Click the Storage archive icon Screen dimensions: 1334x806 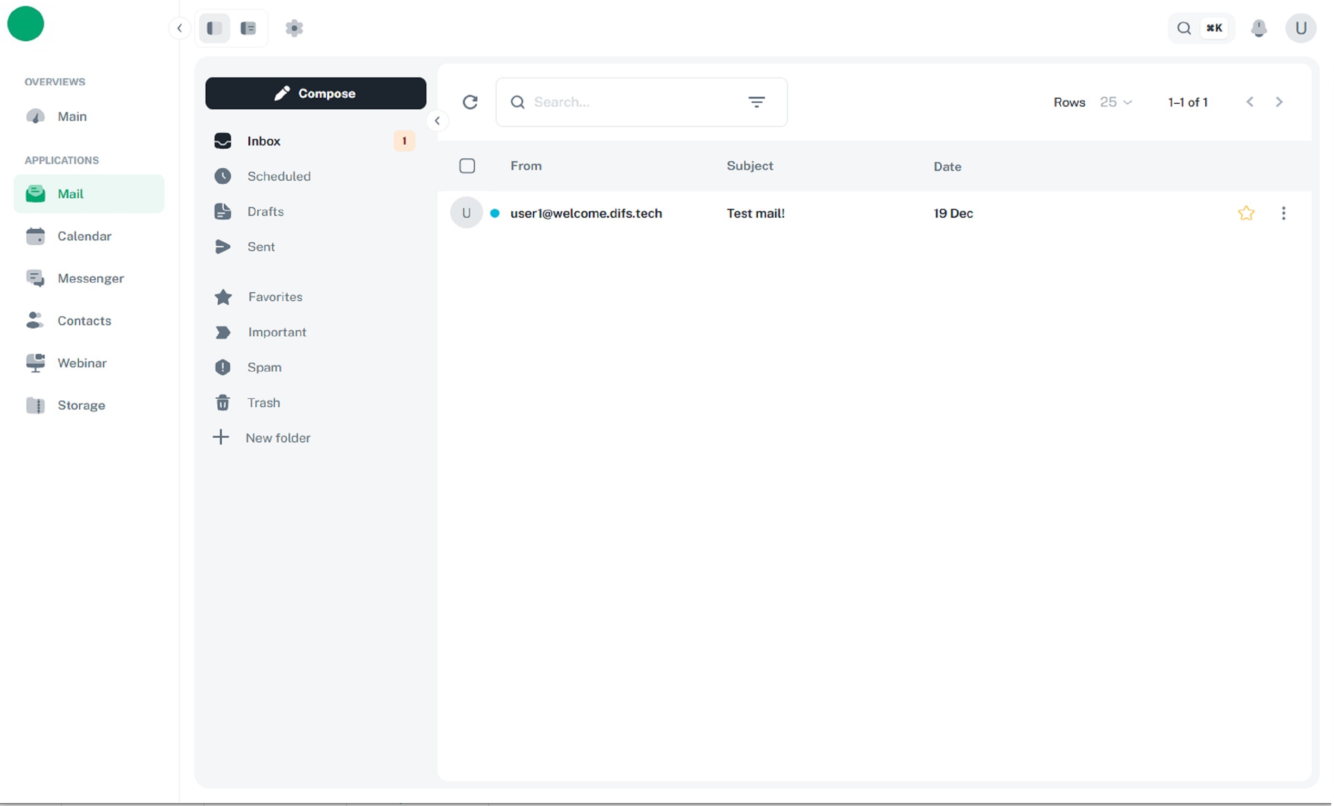(36, 405)
